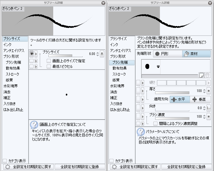Image resolution: width=214 pixels, height=171 pixels.
Task: Select 円形 tip shape button
Action: click(168, 54)
